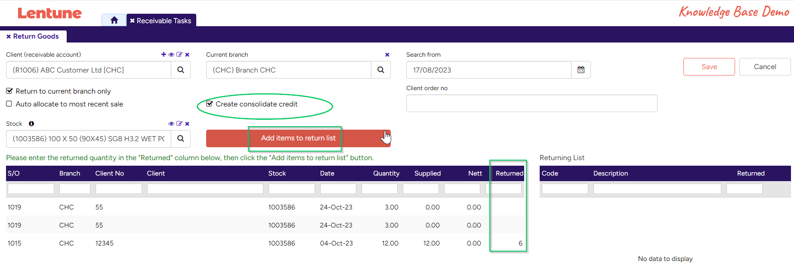Edit the selected client record
Viewport: 794px width, 276px height.
pos(179,55)
